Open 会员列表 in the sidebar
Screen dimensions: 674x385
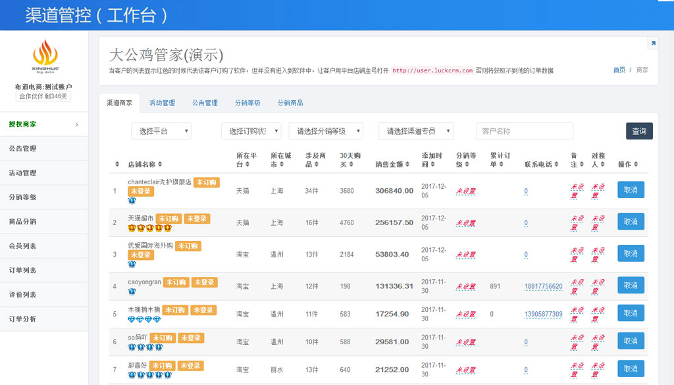pos(44,246)
